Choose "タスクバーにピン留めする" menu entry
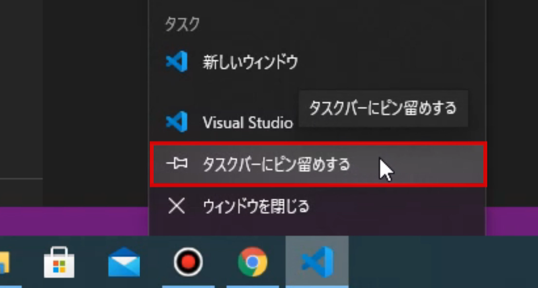The width and height of the screenshot is (538, 288). (318, 165)
